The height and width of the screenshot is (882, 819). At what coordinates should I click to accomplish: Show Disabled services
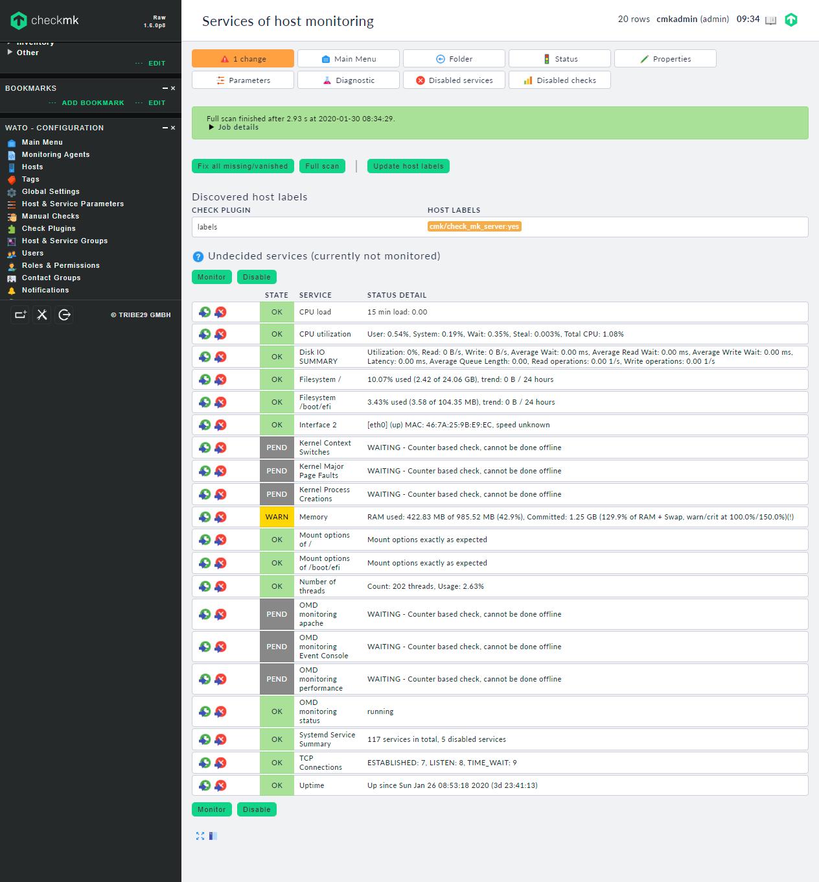tap(454, 80)
